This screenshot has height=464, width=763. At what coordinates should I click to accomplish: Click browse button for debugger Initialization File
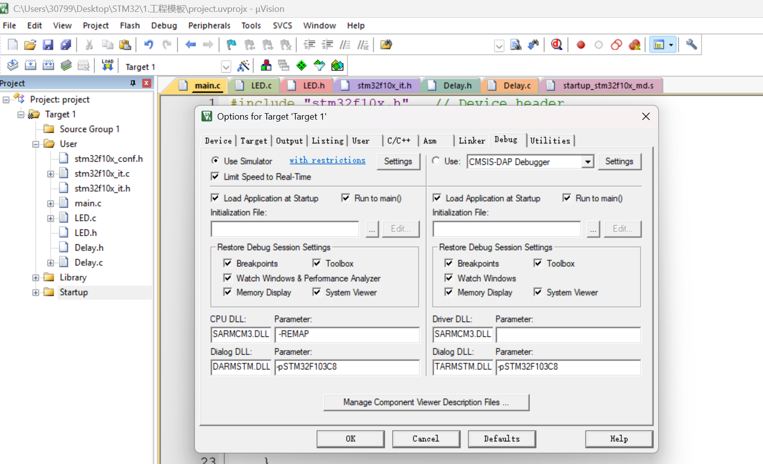[594, 229]
